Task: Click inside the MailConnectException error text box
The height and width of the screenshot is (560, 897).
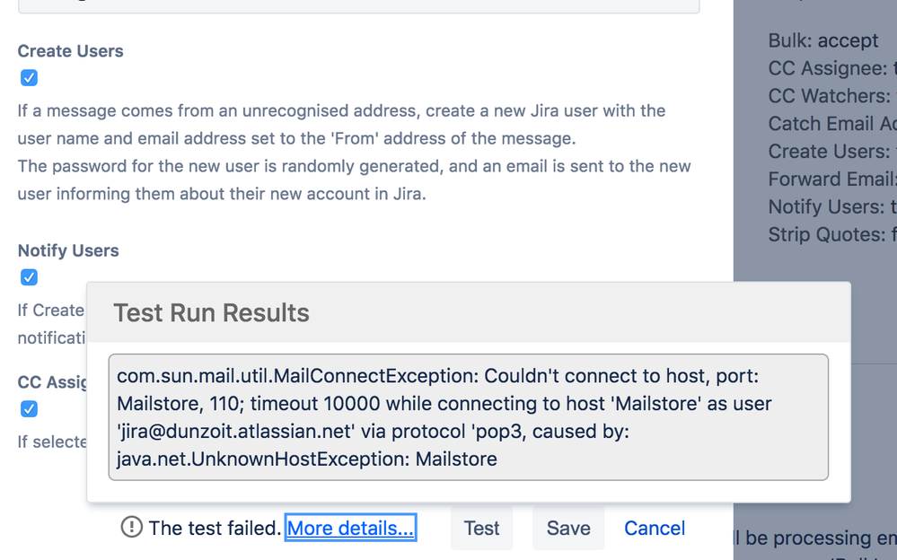Action: pyautogui.click(x=468, y=417)
